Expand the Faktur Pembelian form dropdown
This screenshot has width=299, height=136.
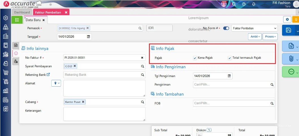click(x=254, y=28)
